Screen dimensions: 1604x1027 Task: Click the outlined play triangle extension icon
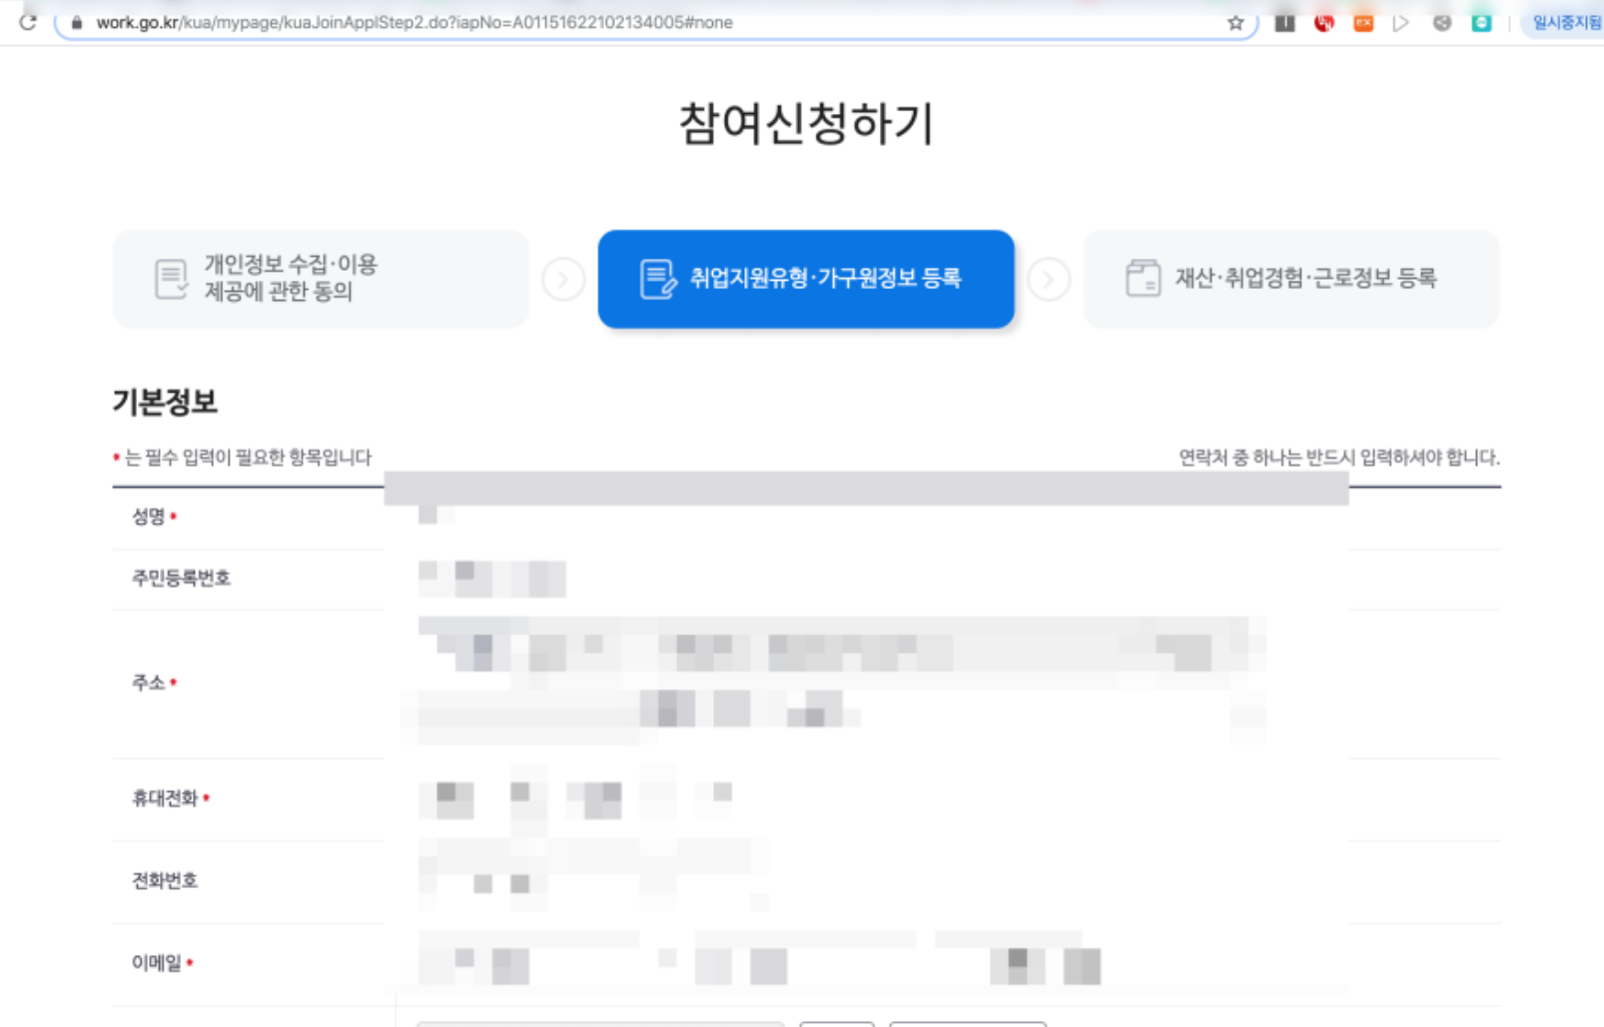click(x=1401, y=22)
